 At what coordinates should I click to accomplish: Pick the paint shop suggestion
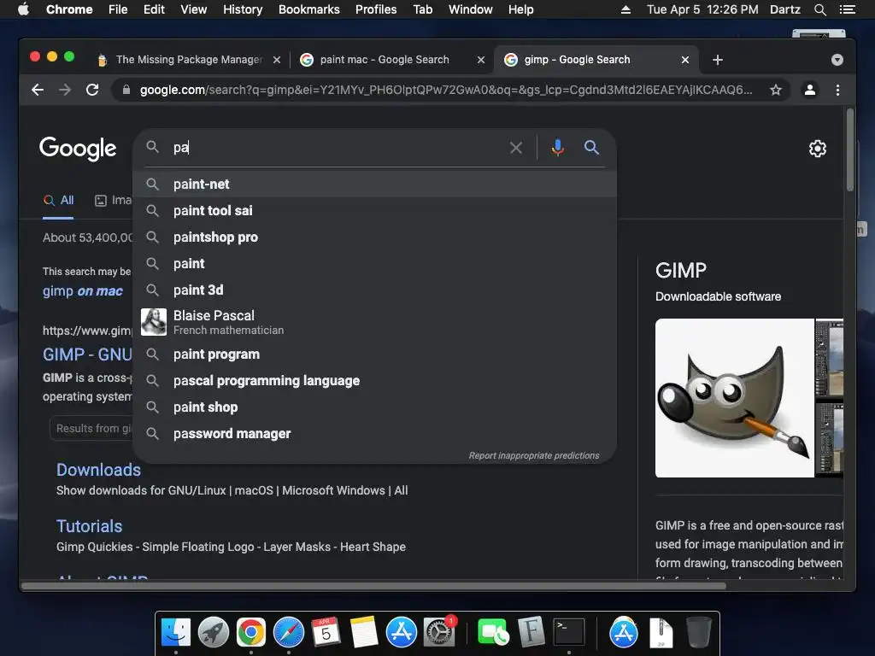coord(375,407)
